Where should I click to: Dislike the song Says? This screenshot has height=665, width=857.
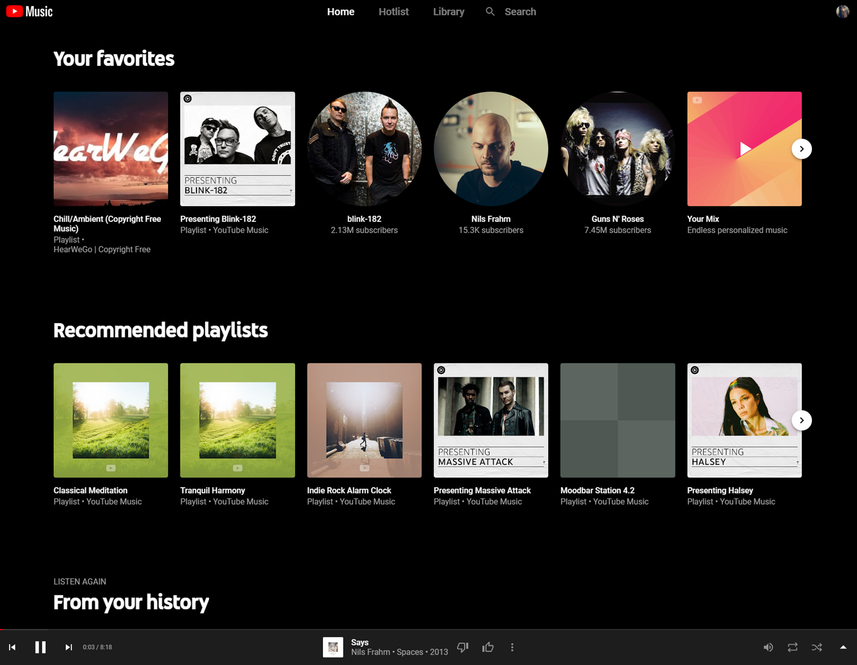[463, 647]
